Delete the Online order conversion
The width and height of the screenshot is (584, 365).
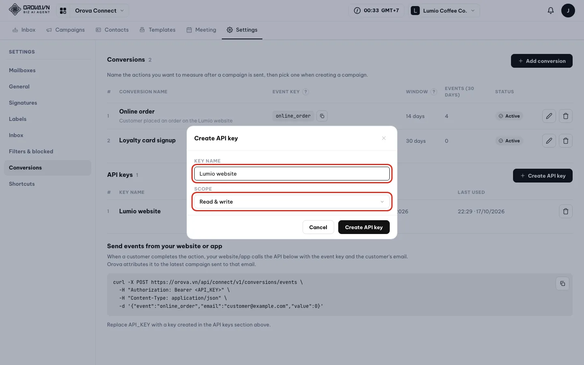[566, 116]
